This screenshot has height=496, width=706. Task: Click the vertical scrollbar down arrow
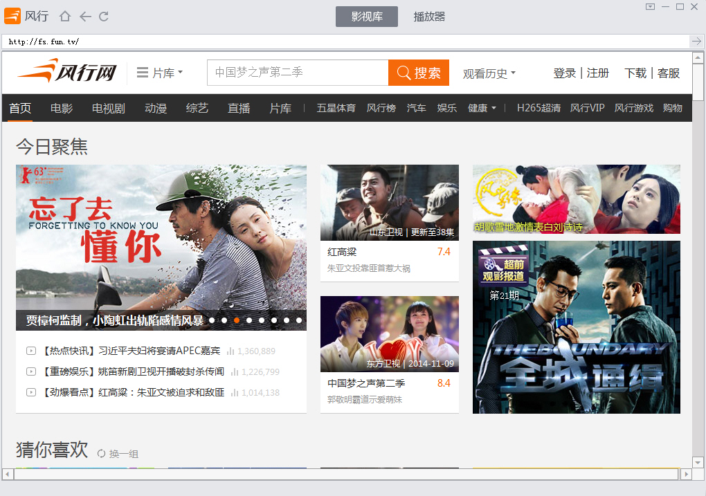(698, 462)
